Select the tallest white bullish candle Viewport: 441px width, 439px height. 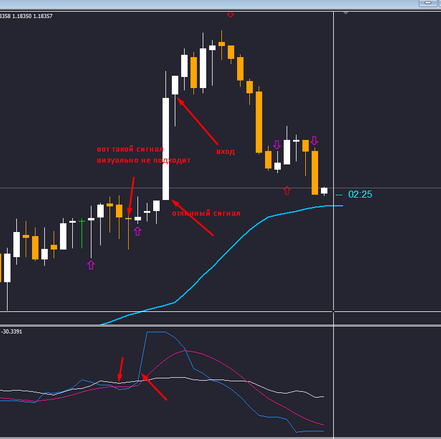(165, 149)
